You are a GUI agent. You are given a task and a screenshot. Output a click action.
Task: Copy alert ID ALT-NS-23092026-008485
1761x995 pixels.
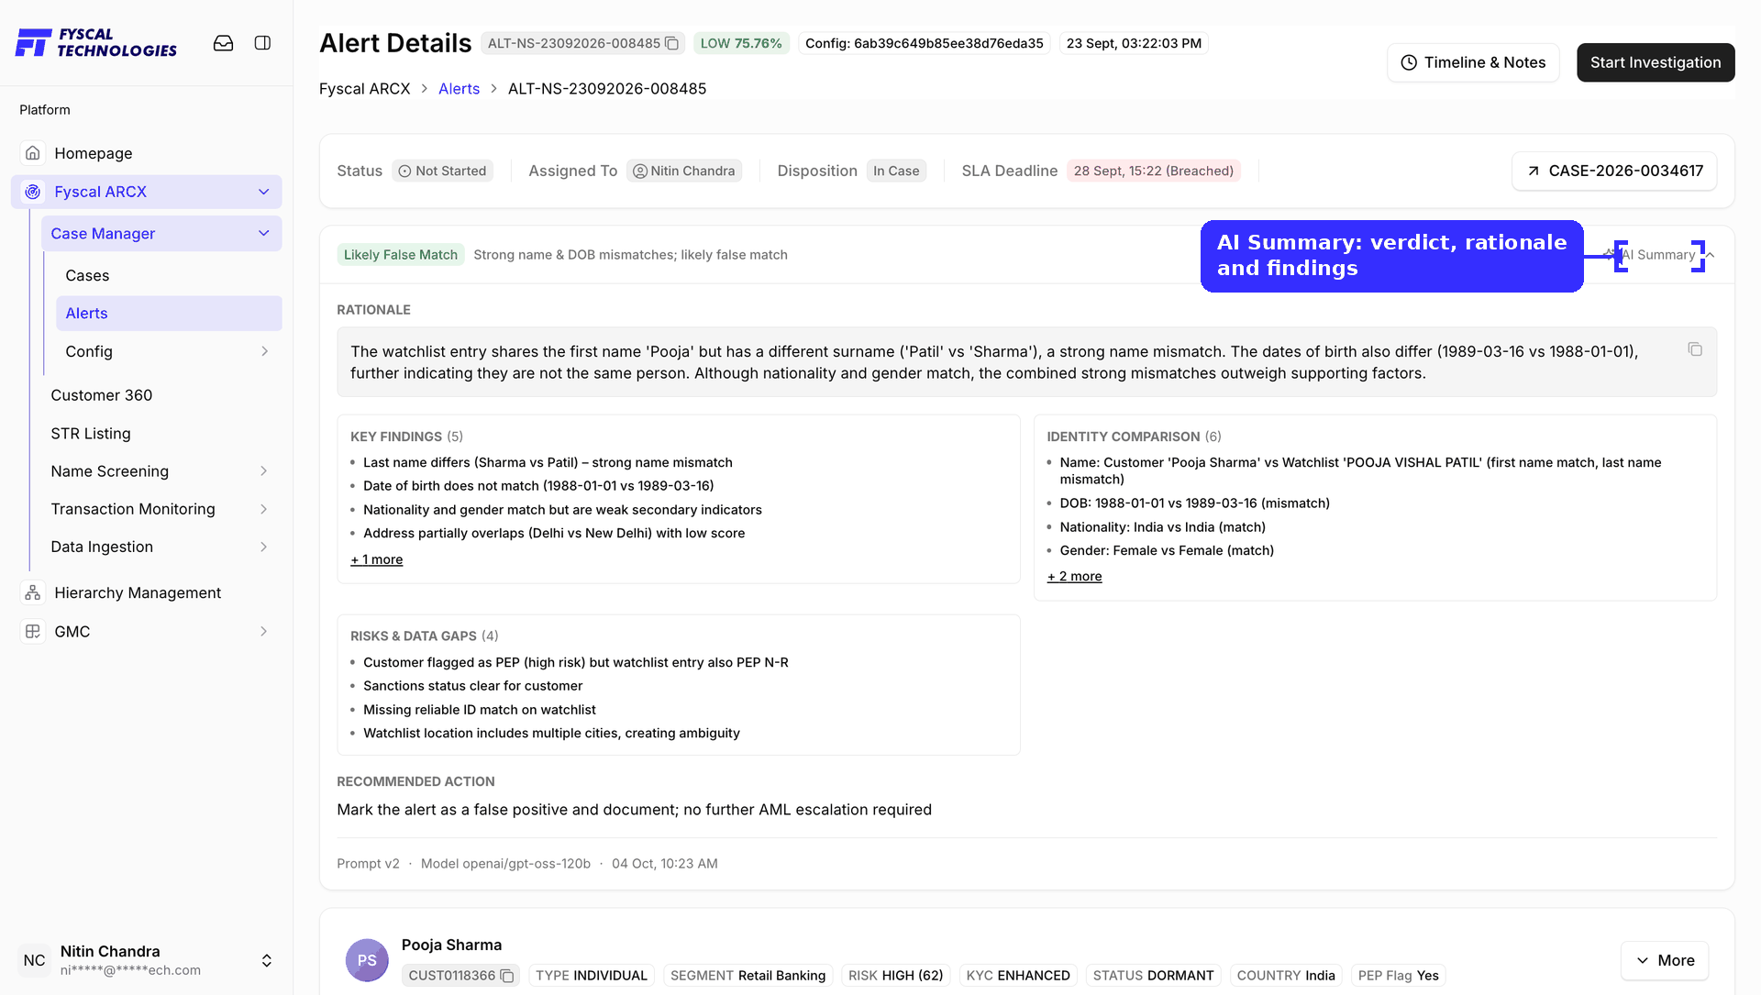[671, 43]
